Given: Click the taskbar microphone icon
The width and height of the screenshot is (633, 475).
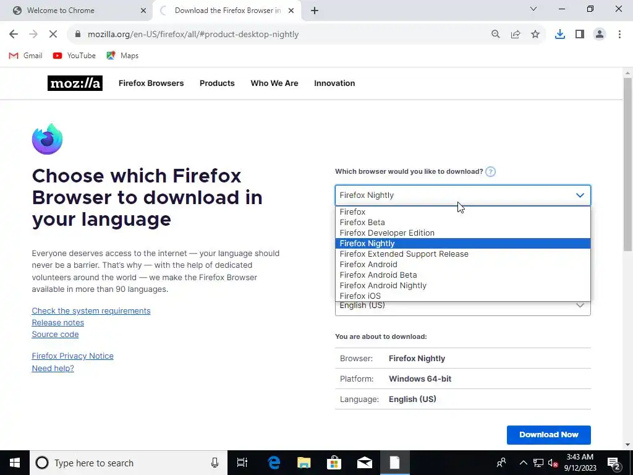Looking at the screenshot, I should click(x=215, y=463).
